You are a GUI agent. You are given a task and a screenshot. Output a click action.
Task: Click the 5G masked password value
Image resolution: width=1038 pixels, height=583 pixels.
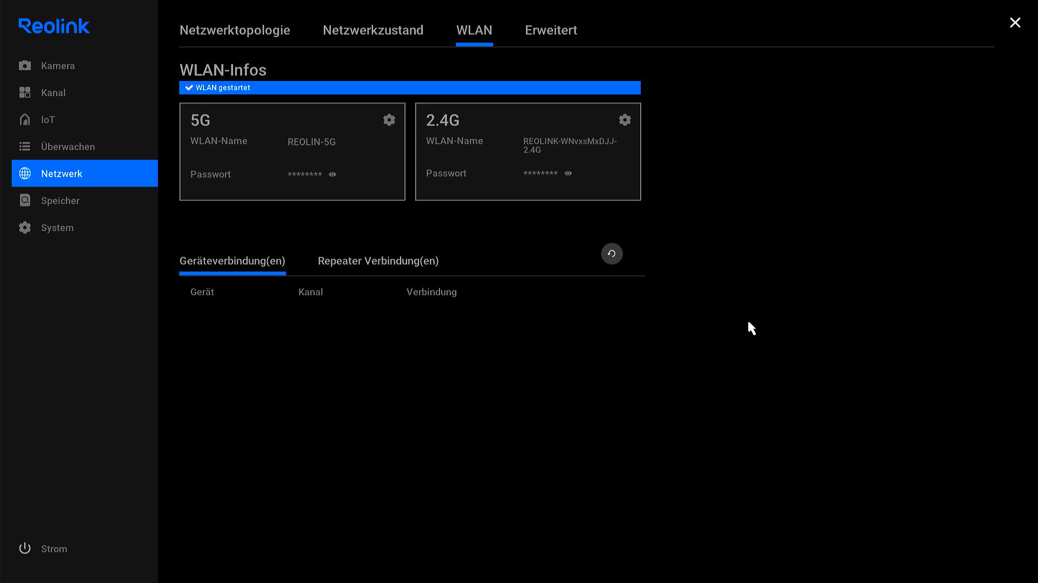coord(305,174)
